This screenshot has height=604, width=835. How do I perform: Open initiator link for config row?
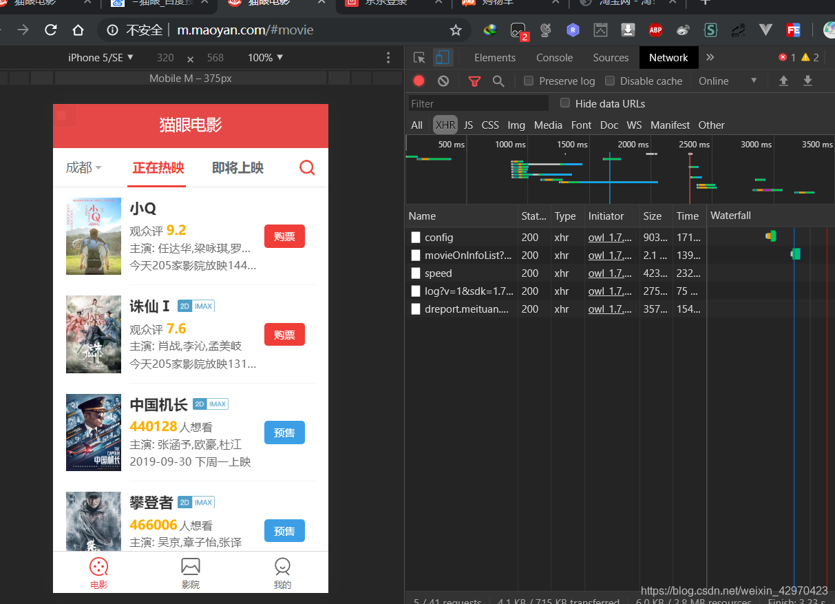[x=610, y=237]
